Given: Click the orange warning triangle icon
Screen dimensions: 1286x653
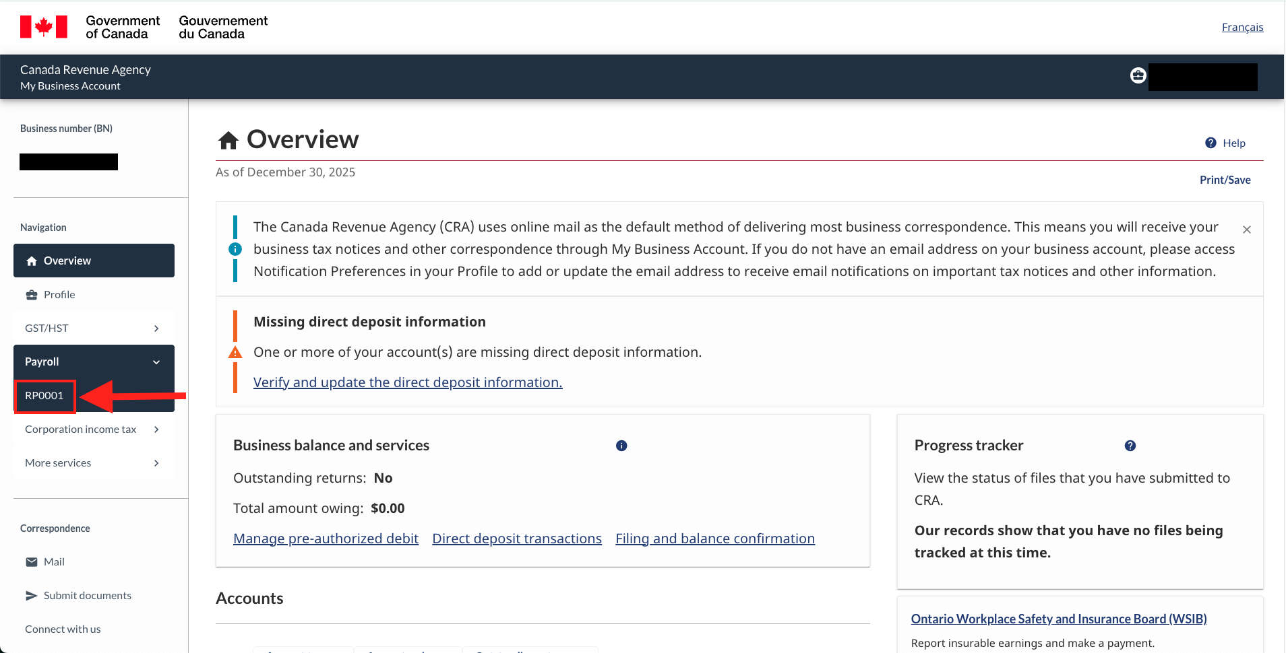Looking at the screenshot, I should click(235, 352).
